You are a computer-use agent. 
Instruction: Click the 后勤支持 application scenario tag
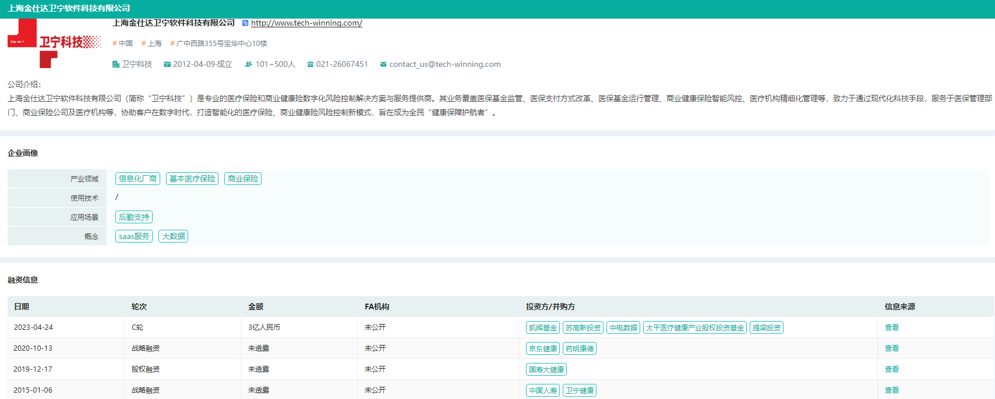(x=134, y=217)
